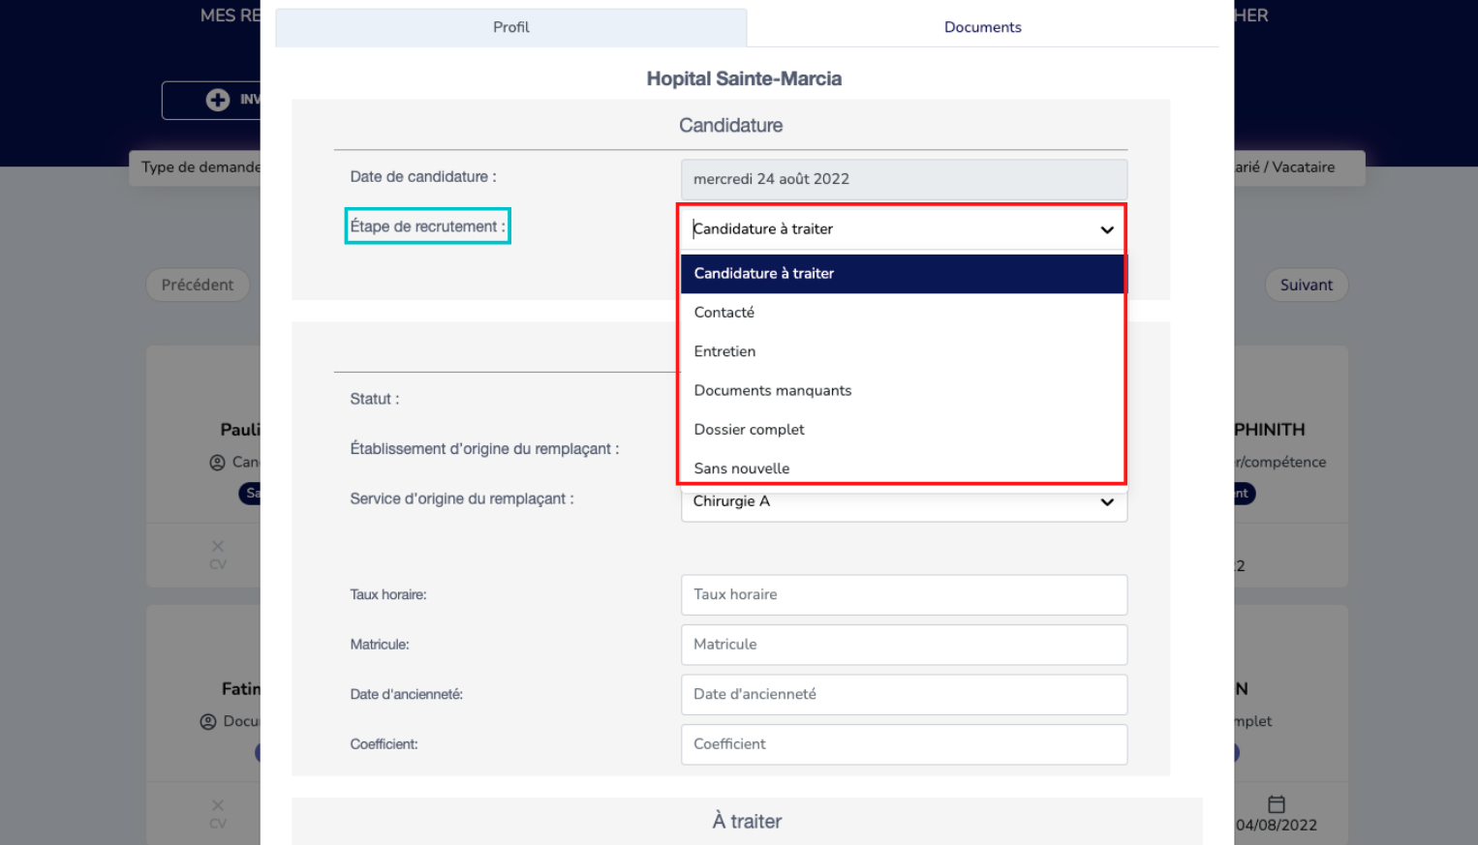Switch to the Documents tab
The width and height of the screenshot is (1478, 845).
point(982,27)
